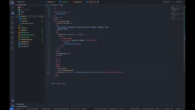The height and width of the screenshot is (110, 195).
Task: Click the LF end-of-line indicator
Action: (x=125, y=109)
